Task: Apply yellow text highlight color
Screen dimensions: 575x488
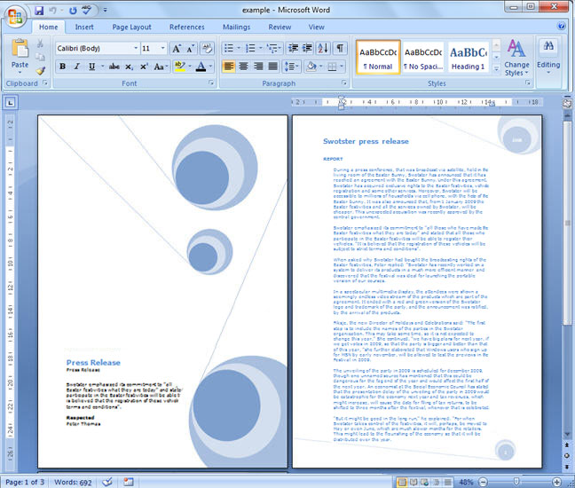Action: pyautogui.click(x=179, y=67)
